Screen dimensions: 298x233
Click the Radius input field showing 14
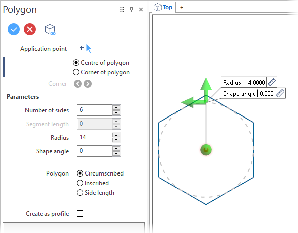[94, 137]
